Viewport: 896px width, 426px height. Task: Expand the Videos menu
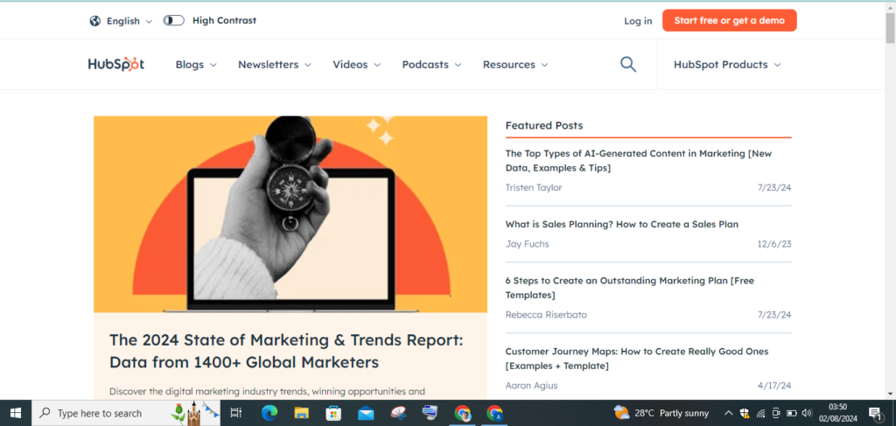tap(357, 65)
